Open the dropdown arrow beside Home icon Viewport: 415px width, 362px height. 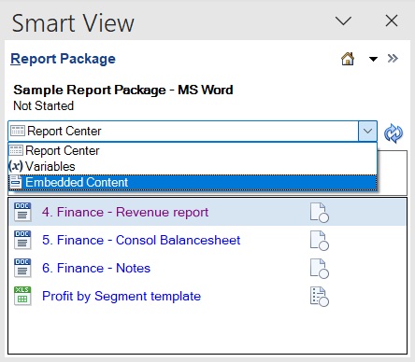point(373,59)
